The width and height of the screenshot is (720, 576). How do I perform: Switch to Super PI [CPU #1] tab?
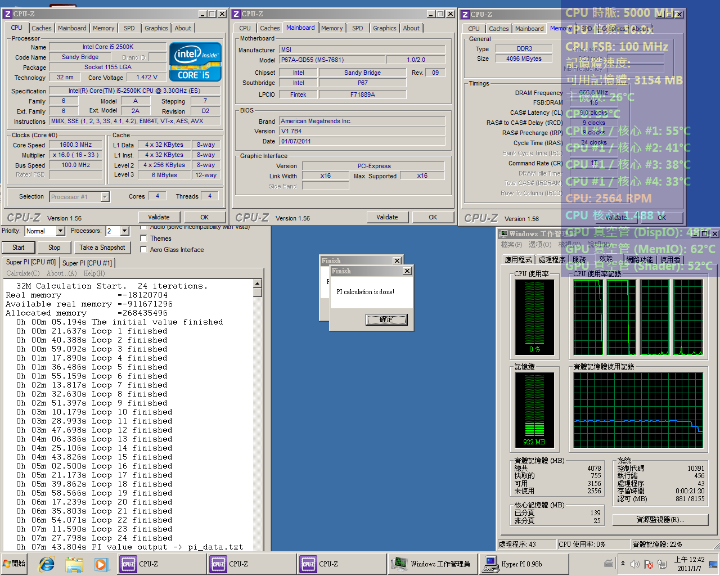click(87, 263)
